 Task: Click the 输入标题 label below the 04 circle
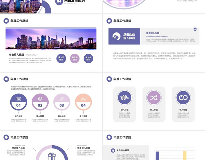[83, 116]
